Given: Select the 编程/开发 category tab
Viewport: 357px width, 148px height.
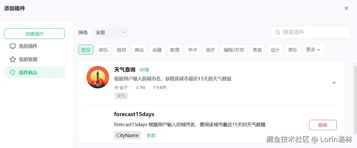Looking at the screenshot, I should [234, 50].
